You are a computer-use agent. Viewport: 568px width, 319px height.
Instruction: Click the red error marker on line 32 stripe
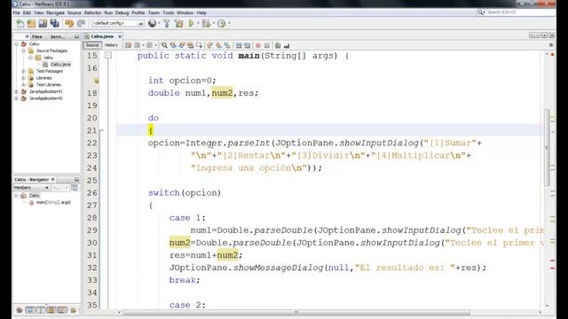coord(552,268)
